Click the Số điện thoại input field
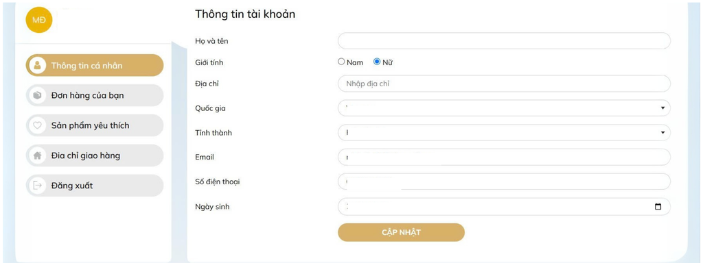The image size is (703, 263). [504, 181]
